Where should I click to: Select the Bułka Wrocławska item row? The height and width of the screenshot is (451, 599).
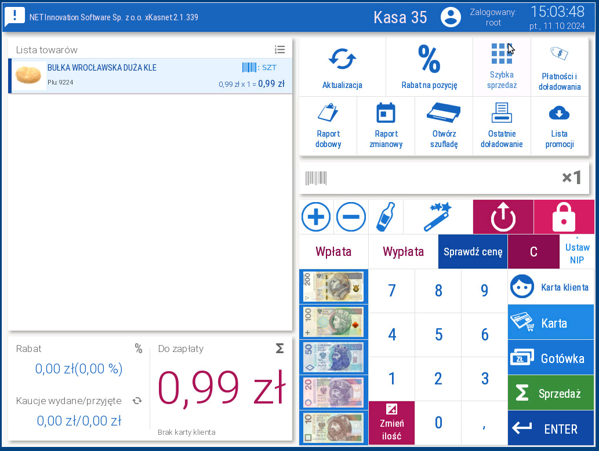tap(150, 76)
